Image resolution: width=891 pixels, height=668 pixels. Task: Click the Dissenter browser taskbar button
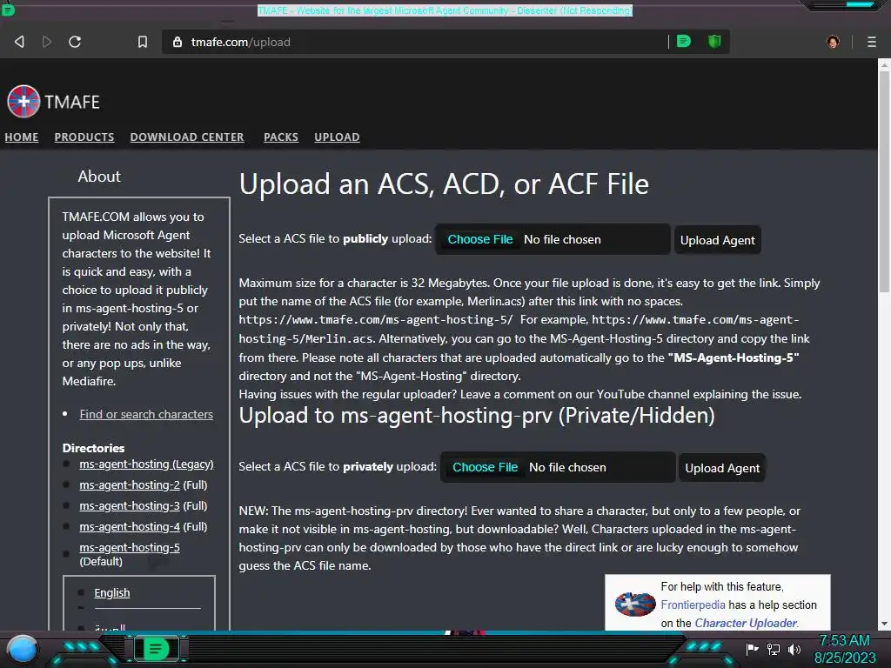156,649
